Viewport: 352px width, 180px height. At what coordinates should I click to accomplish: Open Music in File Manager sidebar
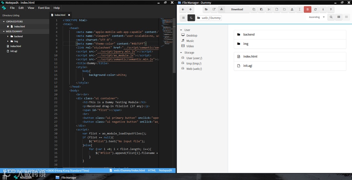188,41
